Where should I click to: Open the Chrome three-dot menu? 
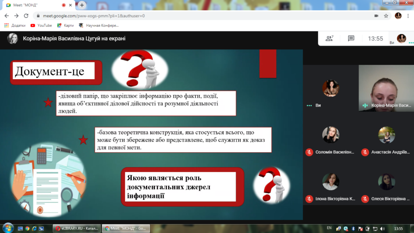click(x=408, y=16)
